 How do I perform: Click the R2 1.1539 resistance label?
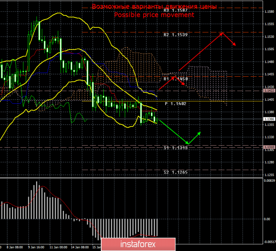[x=176, y=35]
